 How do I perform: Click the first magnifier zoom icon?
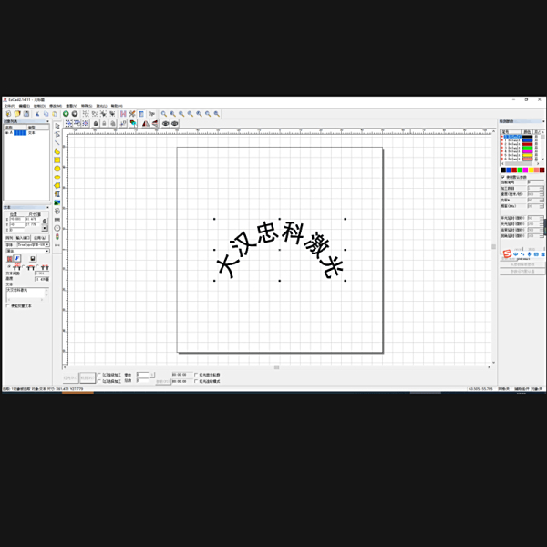click(x=164, y=114)
